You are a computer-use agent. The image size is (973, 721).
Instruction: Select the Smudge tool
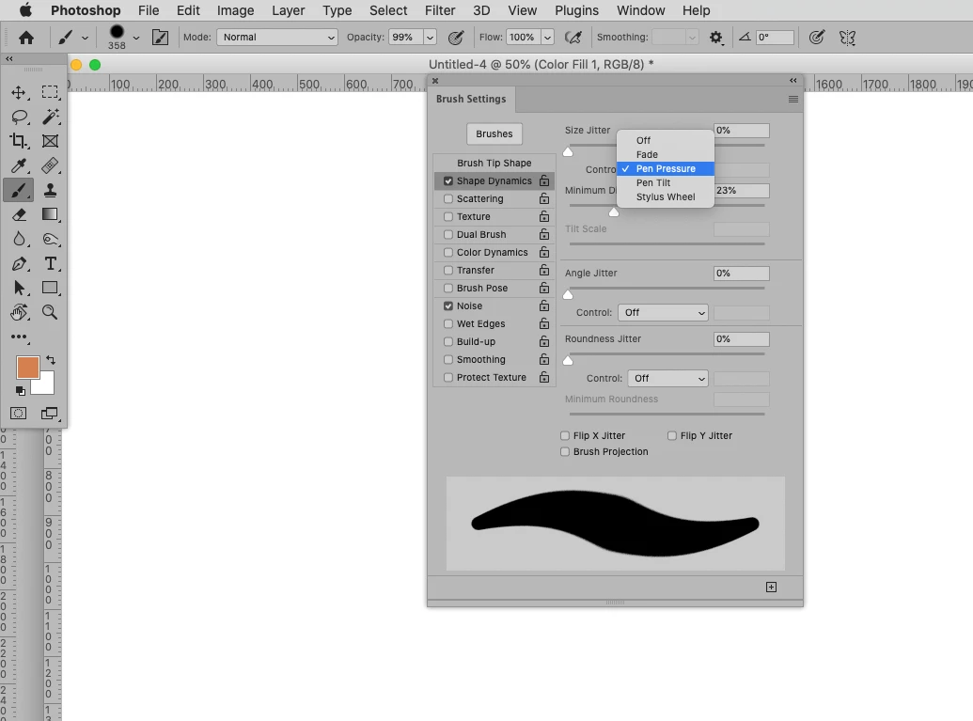(x=50, y=239)
